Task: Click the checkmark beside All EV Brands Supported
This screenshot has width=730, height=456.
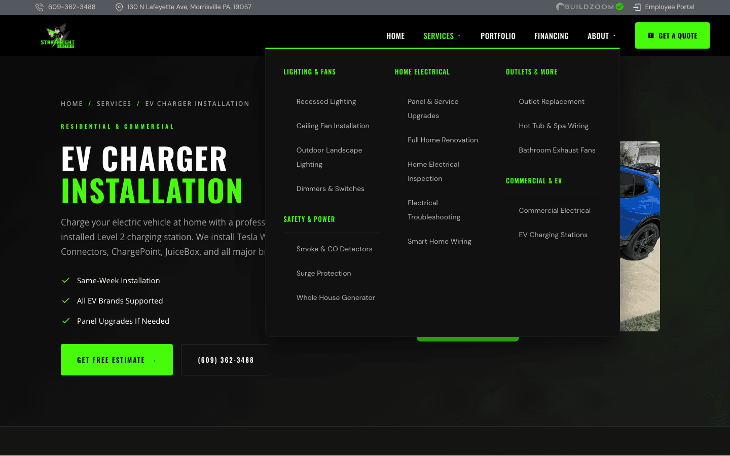Action: click(x=66, y=300)
